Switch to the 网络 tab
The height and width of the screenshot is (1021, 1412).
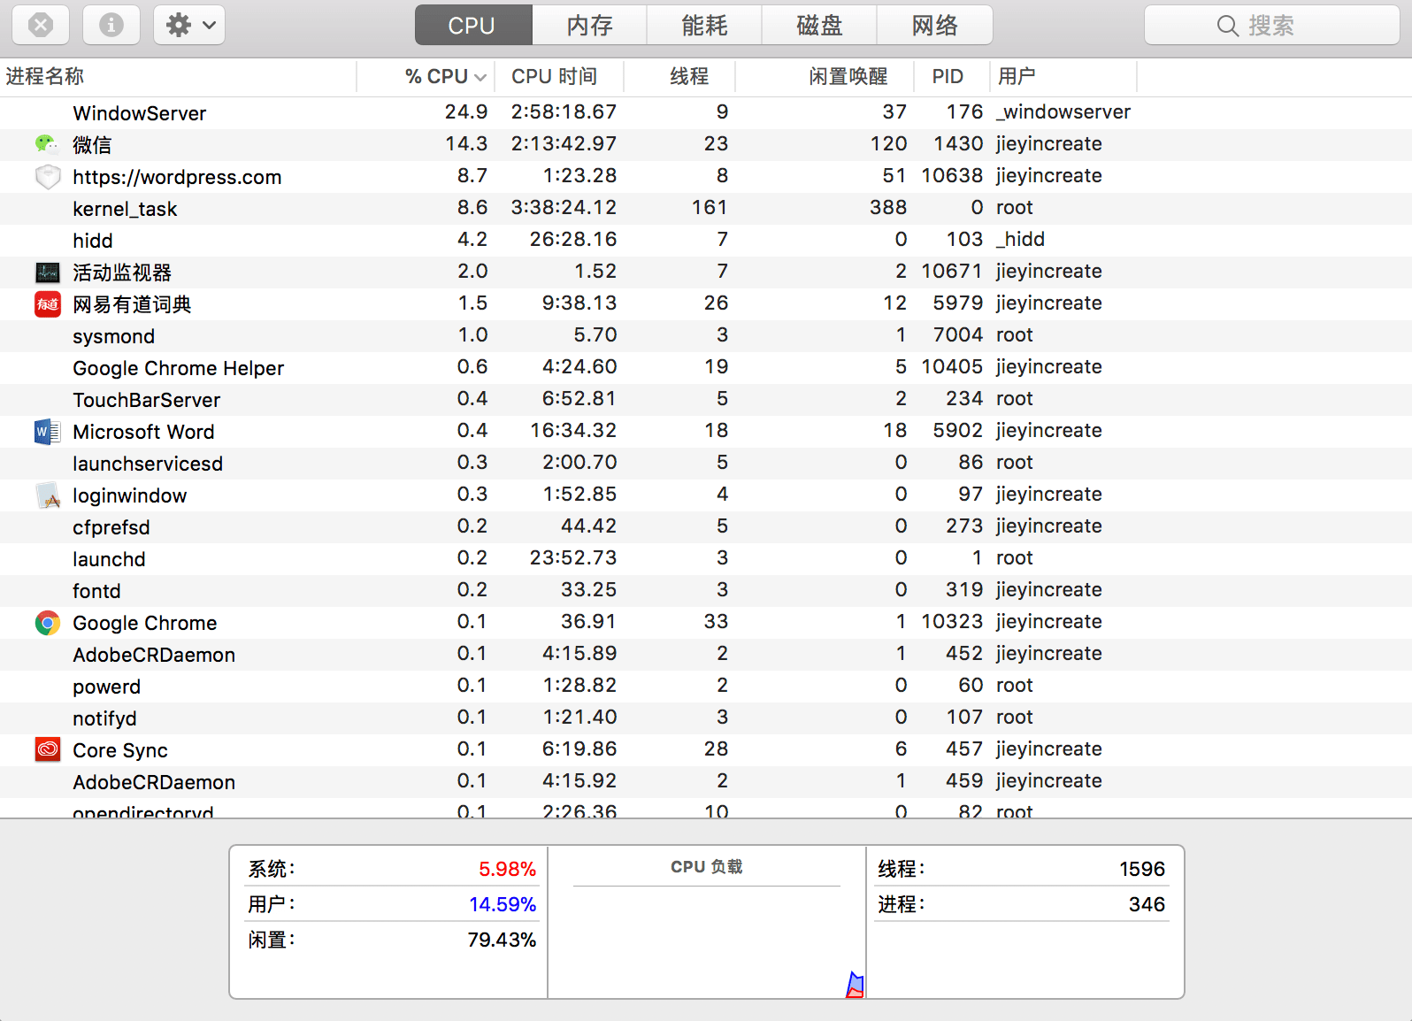pos(935,25)
